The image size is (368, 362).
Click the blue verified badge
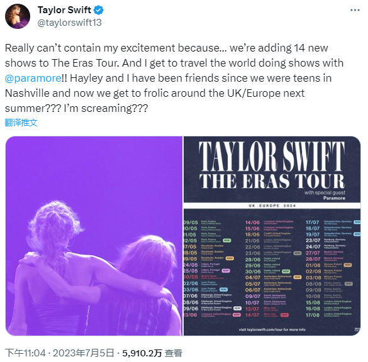click(99, 10)
